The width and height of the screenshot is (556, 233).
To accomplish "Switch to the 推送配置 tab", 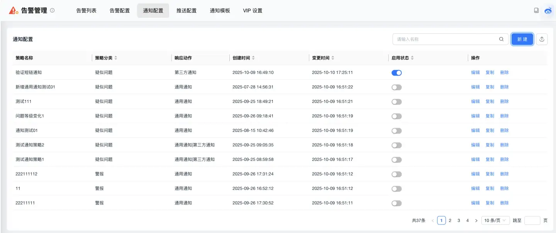I will pos(186,10).
